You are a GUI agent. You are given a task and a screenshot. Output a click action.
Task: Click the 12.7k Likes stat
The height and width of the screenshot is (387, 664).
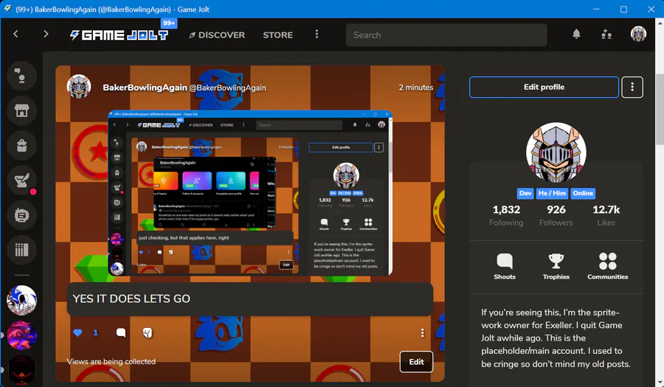pos(606,215)
